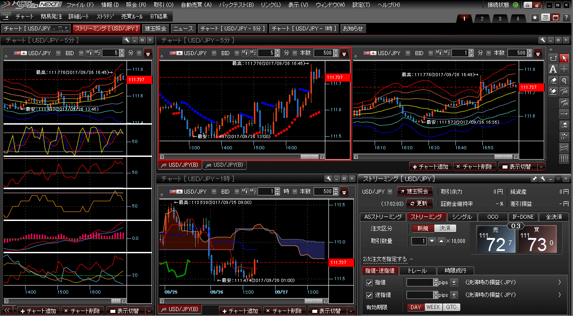Open time unit dropdown in center 5-minute chart
This screenshot has width=573, height=316.
tap(295, 53)
